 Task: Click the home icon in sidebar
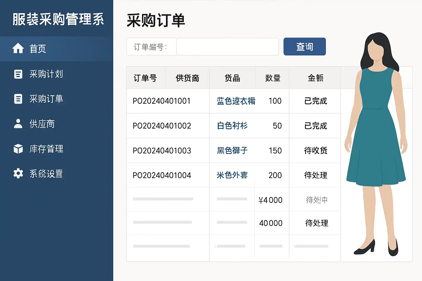[x=18, y=49]
